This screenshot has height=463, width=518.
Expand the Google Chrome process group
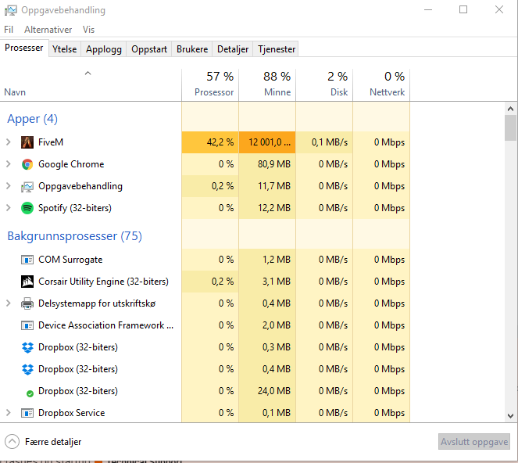point(9,164)
